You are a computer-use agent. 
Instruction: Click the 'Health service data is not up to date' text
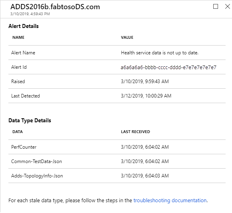(x=160, y=53)
